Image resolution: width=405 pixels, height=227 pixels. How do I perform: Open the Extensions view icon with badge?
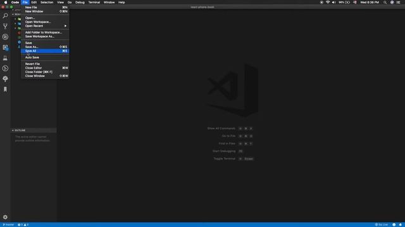pos(5,47)
